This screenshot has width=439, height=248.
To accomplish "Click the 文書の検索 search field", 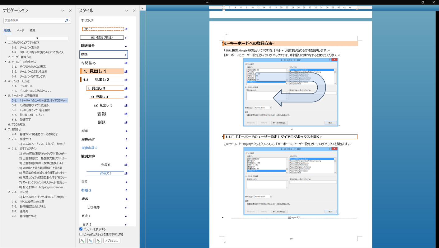I will [34, 21].
